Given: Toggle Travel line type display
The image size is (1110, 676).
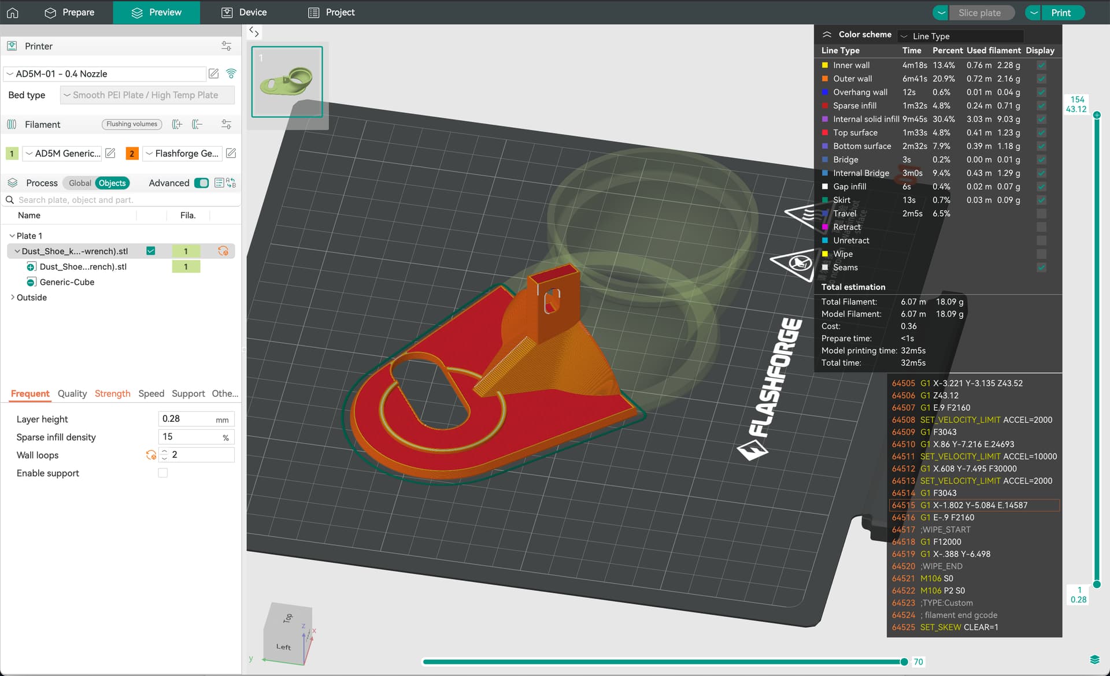Looking at the screenshot, I should point(1041,214).
